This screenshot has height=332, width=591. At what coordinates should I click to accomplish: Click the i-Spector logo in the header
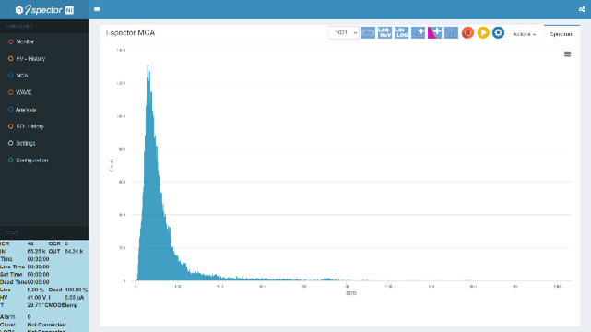click(44, 10)
